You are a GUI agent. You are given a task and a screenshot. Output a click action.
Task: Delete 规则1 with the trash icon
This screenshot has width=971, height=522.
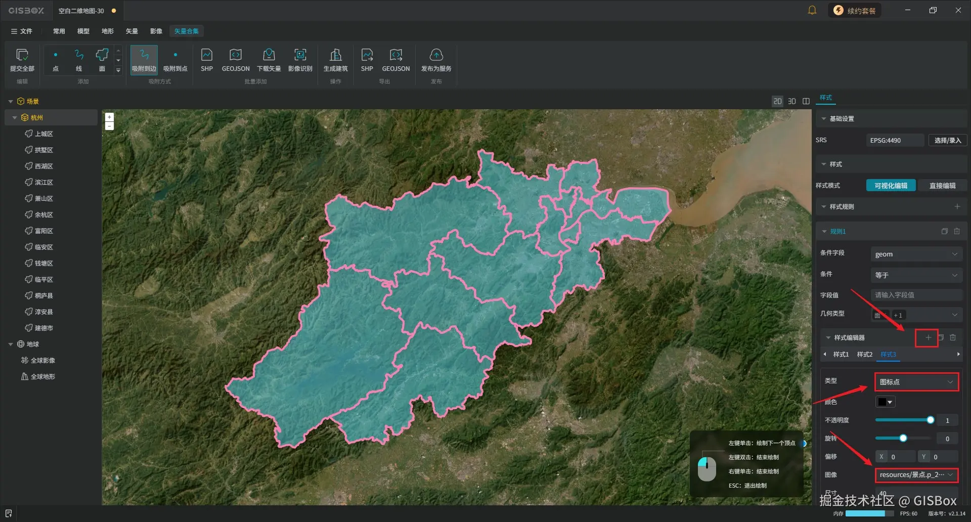click(957, 231)
